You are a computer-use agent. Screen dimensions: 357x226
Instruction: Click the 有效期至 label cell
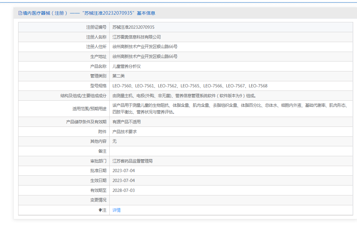tap(64, 190)
